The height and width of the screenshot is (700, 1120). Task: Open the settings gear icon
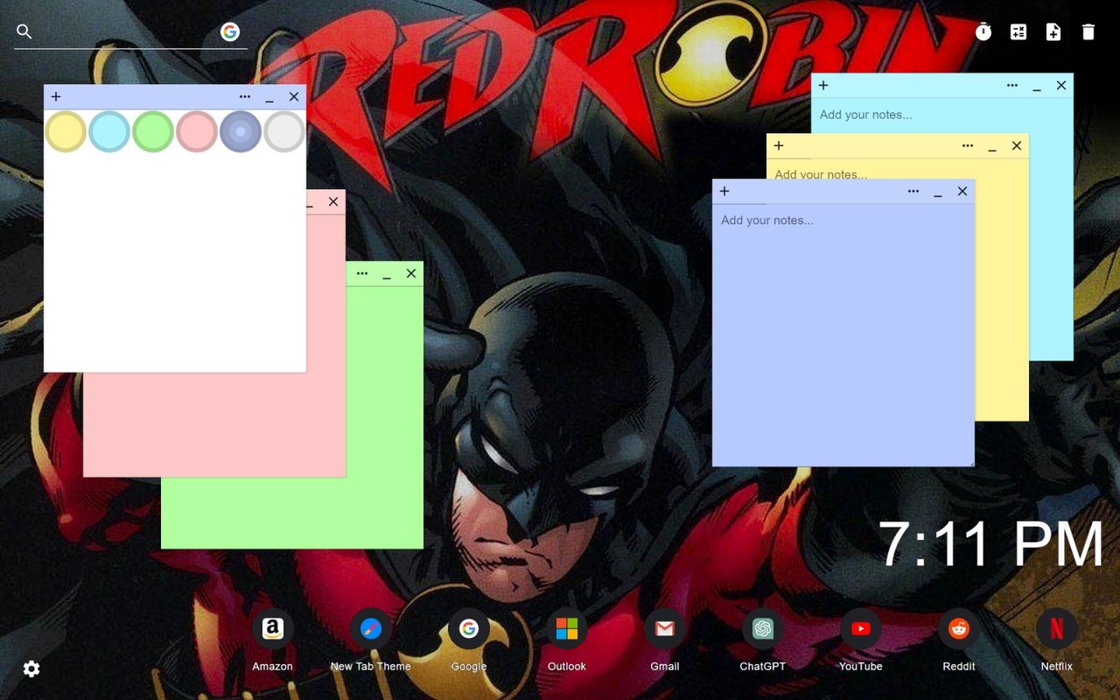click(31, 669)
